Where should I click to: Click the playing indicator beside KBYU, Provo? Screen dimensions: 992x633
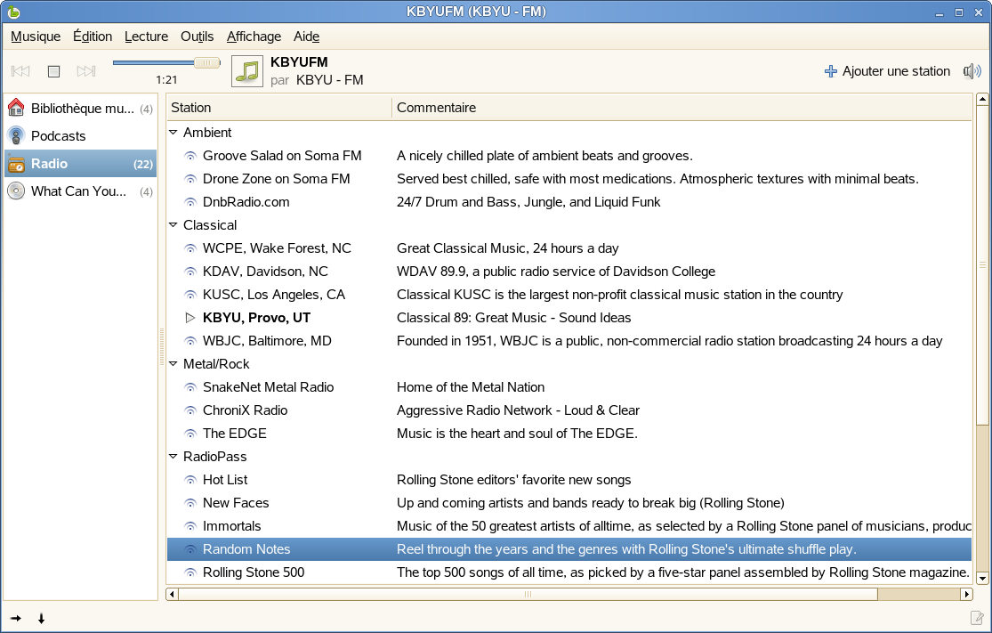point(190,318)
